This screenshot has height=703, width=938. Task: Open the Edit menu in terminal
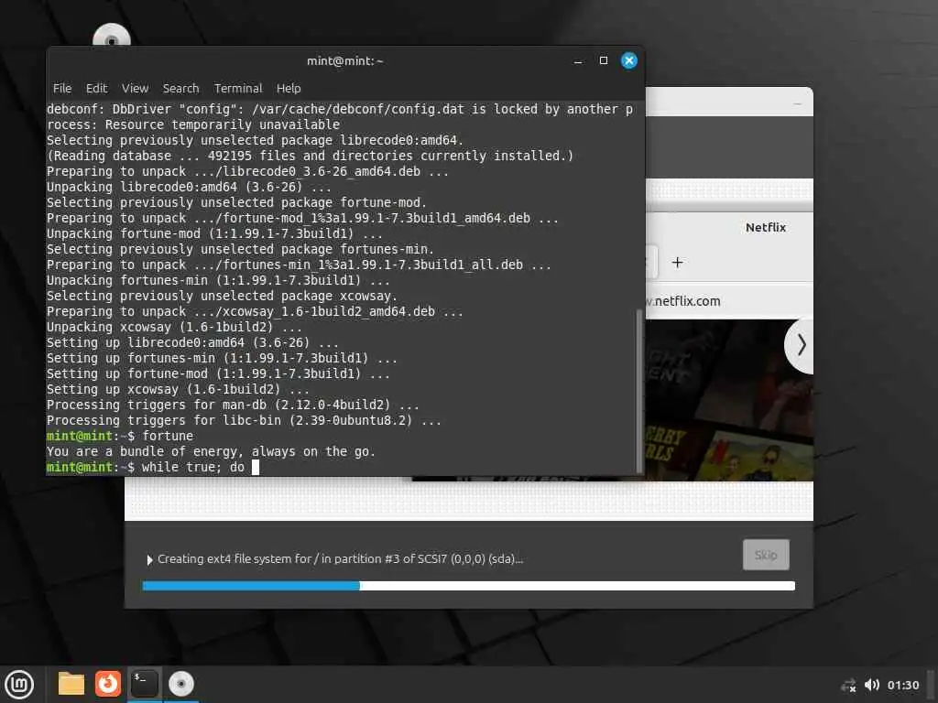96,89
